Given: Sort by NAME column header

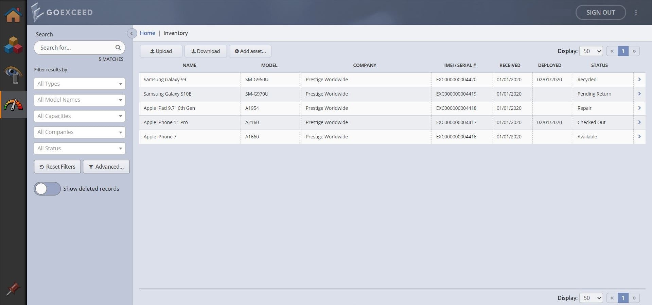Looking at the screenshot, I should (x=189, y=65).
